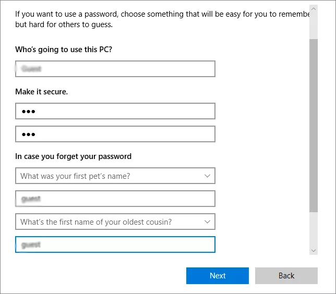Expand the oldest cousin question chevron arrow
Screen dimensions: 336x294
(207, 222)
